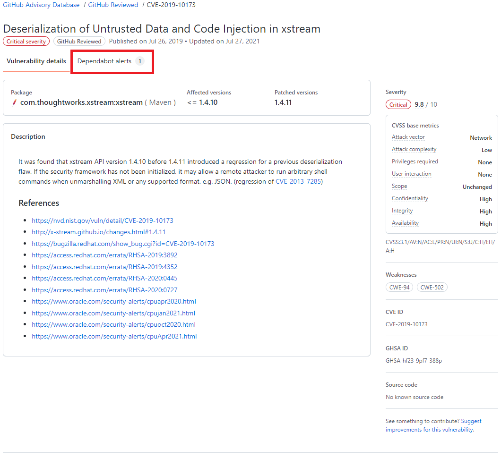This screenshot has width=501, height=458.
Task: Click the Dependabot alerts count badge
Action: click(139, 61)
